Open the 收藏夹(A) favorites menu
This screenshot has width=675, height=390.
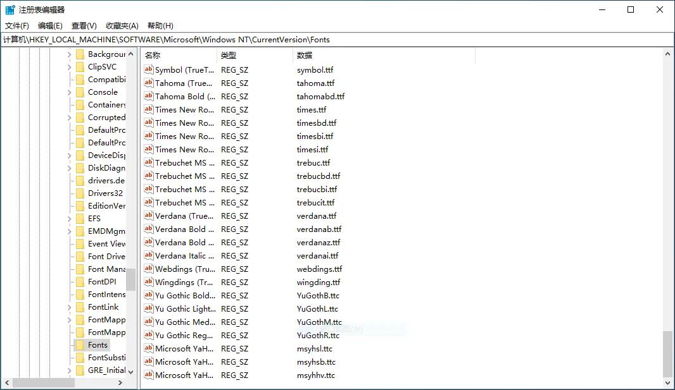point(122,26)
